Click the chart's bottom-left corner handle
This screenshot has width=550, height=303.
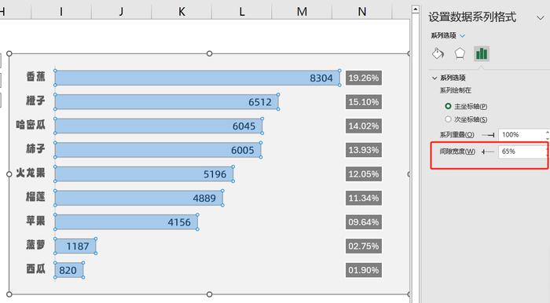pyautogui.click(x=9, y=294)
